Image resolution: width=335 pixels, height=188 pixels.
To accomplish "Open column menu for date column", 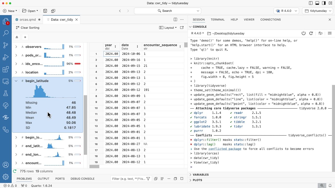I will pyautogui.click(x=137, y=46).
